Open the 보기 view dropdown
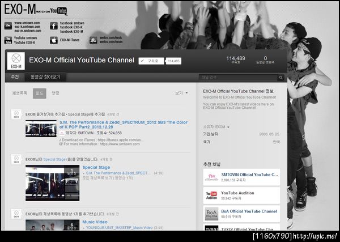Image resolution: width=340 pixels, height=242 pixels. point(181,93)
